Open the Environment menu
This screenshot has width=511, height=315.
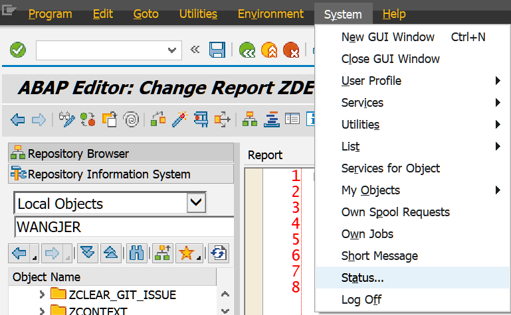[270, 14]
